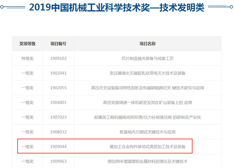Click 一等奖 in the 1902055 row

coord(27,88)
